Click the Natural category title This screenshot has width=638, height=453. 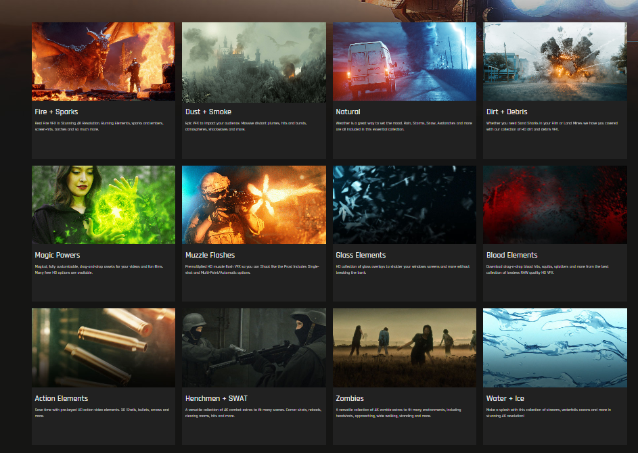coord(348,112)
